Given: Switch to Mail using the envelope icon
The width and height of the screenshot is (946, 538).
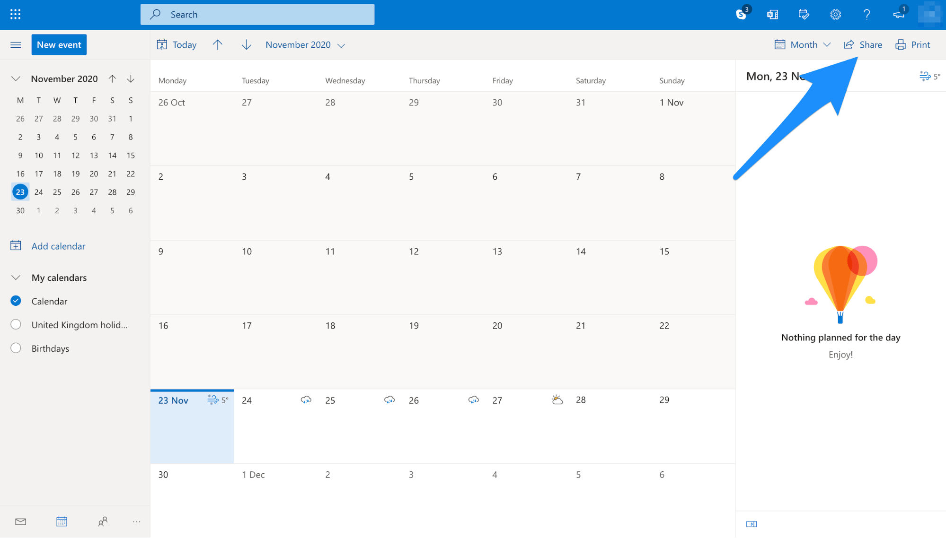Looking at the screenshot, I should pos(20,521).
